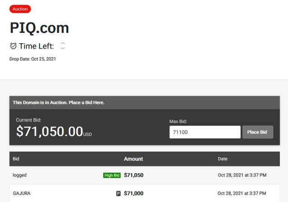Click the bidder name GAJURA
Viewport: 288px width, 202px height.
22,193
